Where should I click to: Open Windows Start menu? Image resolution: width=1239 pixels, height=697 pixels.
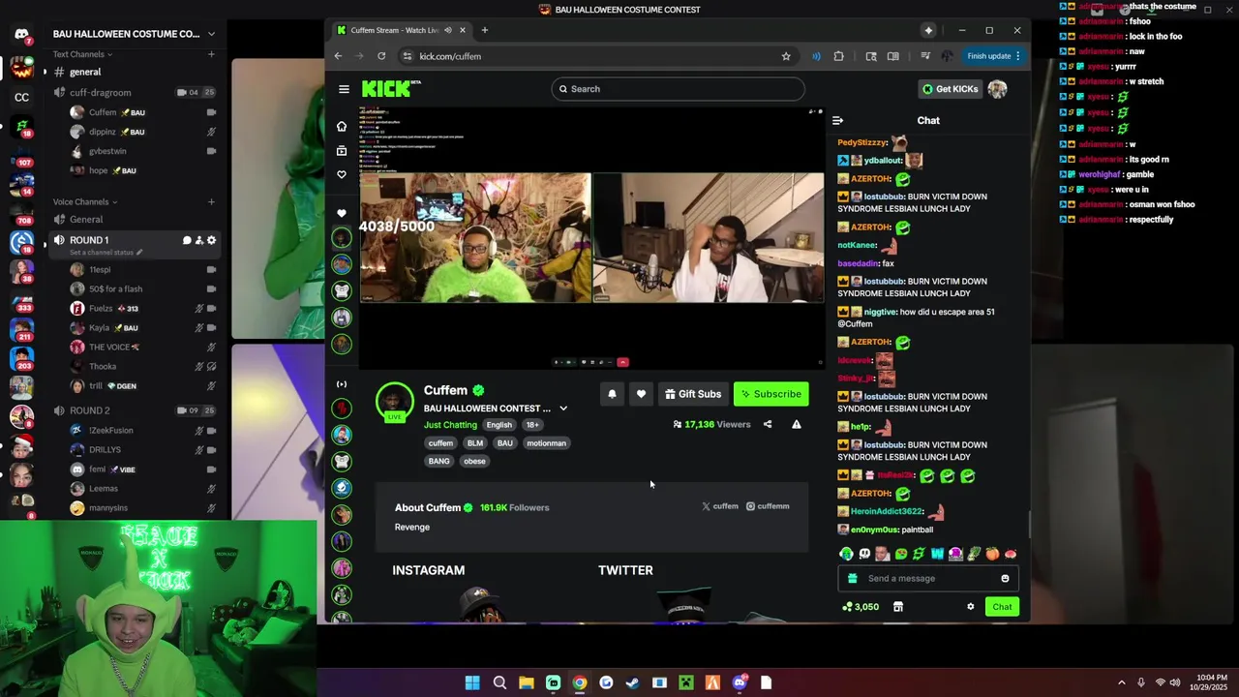(472, 682)
